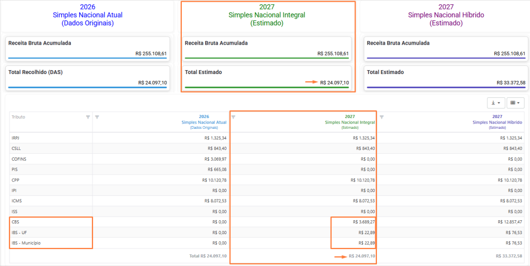Click ICMS value in the 2026 Atual column
Image resolution: width=530 pixels, height=266 pixels.
click(215, 201)
